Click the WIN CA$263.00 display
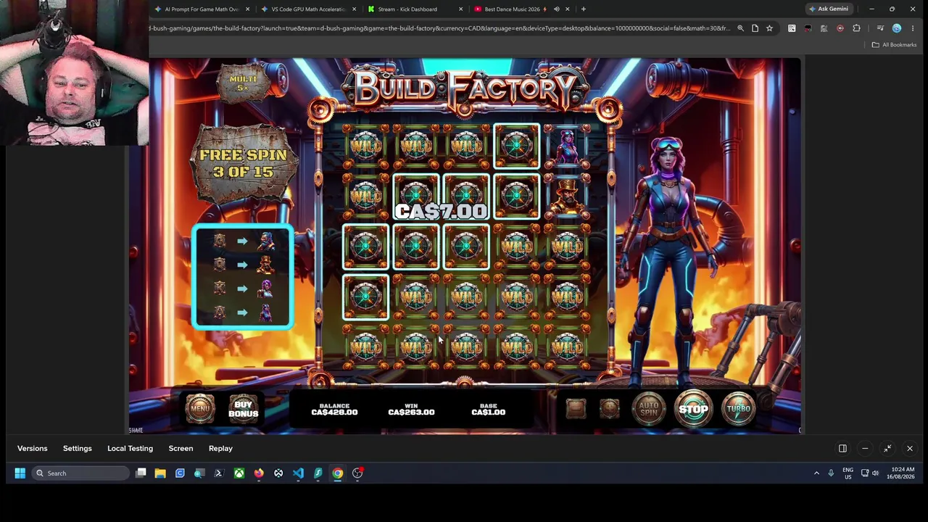 pyautogui.click(x=411, y=409)
